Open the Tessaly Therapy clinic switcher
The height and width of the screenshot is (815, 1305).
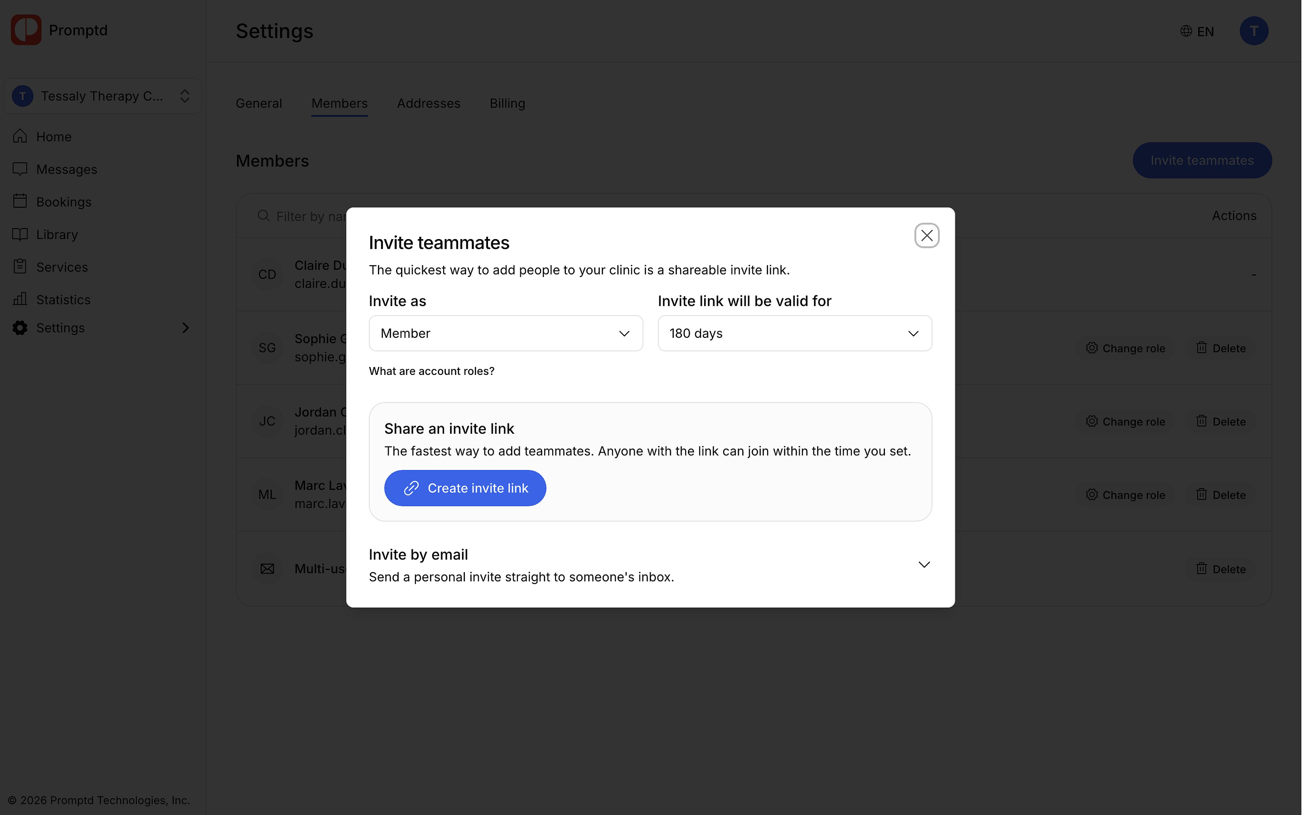[x=102, y=96]
